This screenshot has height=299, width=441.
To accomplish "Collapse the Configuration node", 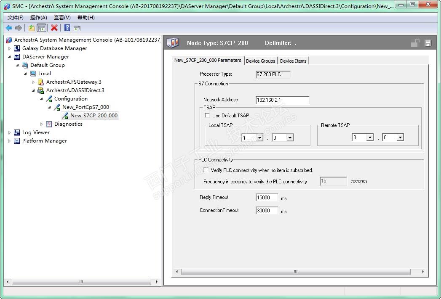I will (42, 99).
